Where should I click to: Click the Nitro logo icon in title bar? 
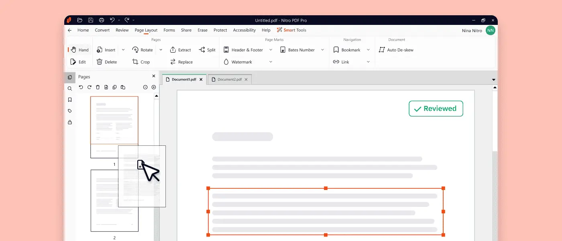(69, 20)
